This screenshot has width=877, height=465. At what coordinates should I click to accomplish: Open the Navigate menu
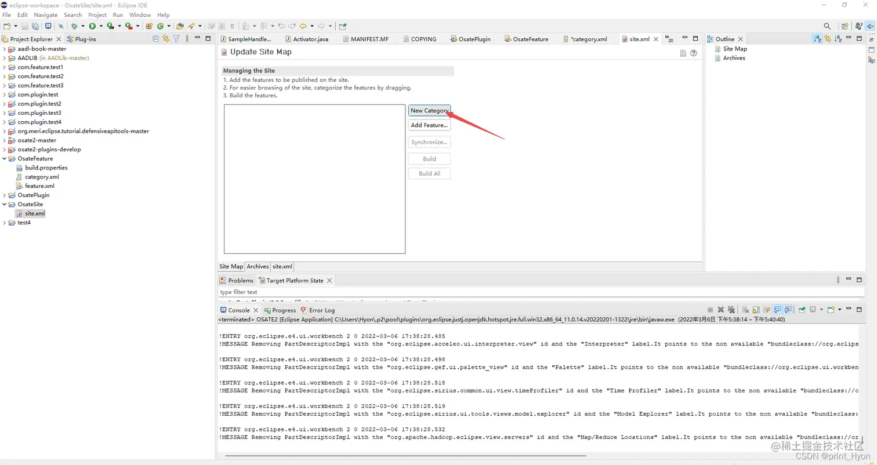click(46, 14)
